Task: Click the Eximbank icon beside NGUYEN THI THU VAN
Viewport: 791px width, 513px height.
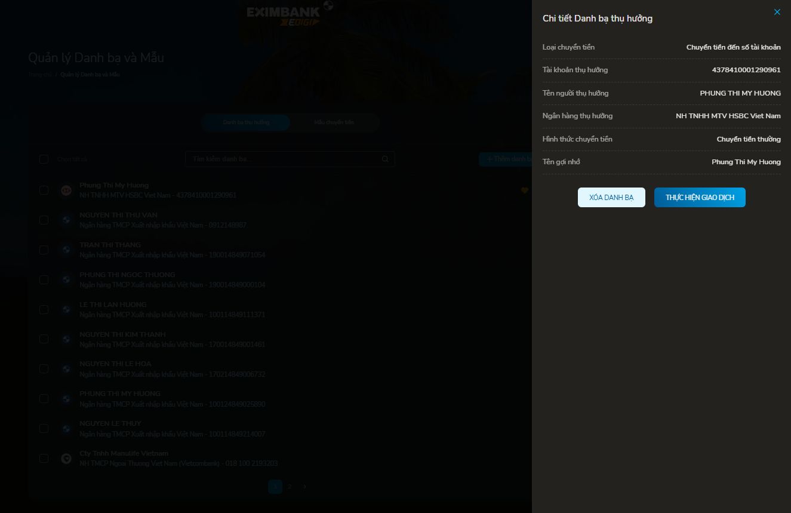Action: (66, 220)
